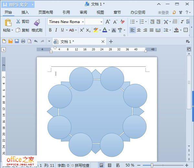
Task: Undo the last action
Action: coord(36,41)
